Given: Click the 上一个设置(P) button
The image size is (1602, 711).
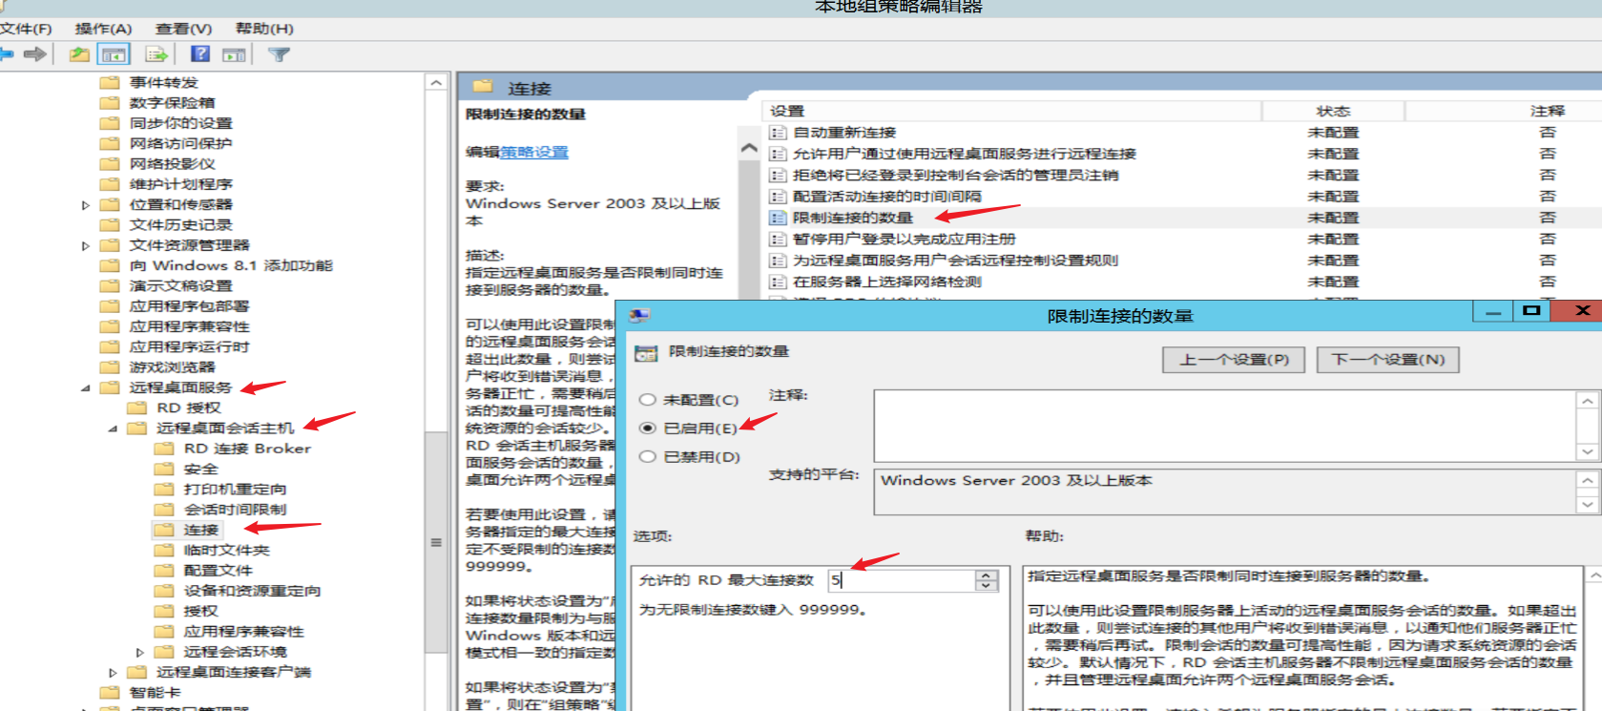Looking at the screenshot, I should point(1234,360).
